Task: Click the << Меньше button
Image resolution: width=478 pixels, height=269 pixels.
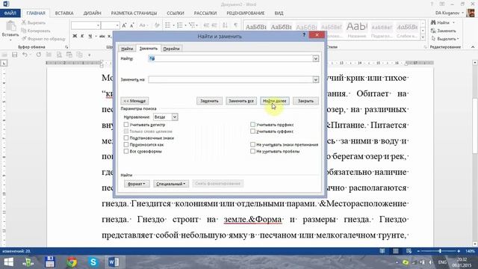Action: 134,101
